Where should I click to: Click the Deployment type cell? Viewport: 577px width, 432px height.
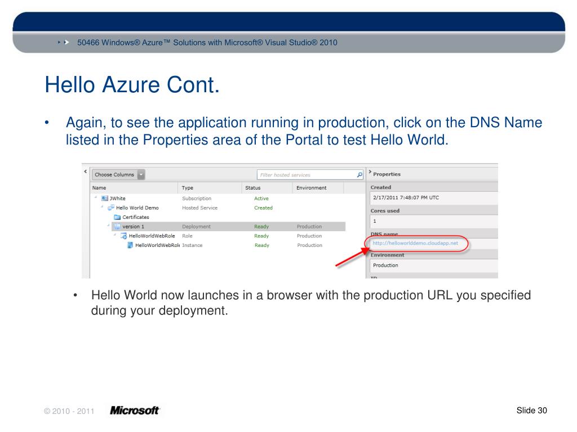[x=196, y=227]
